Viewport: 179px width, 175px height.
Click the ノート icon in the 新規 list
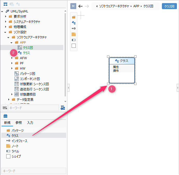[8, 146]
